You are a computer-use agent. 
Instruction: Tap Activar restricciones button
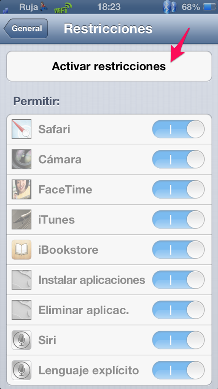coord(109,66)
